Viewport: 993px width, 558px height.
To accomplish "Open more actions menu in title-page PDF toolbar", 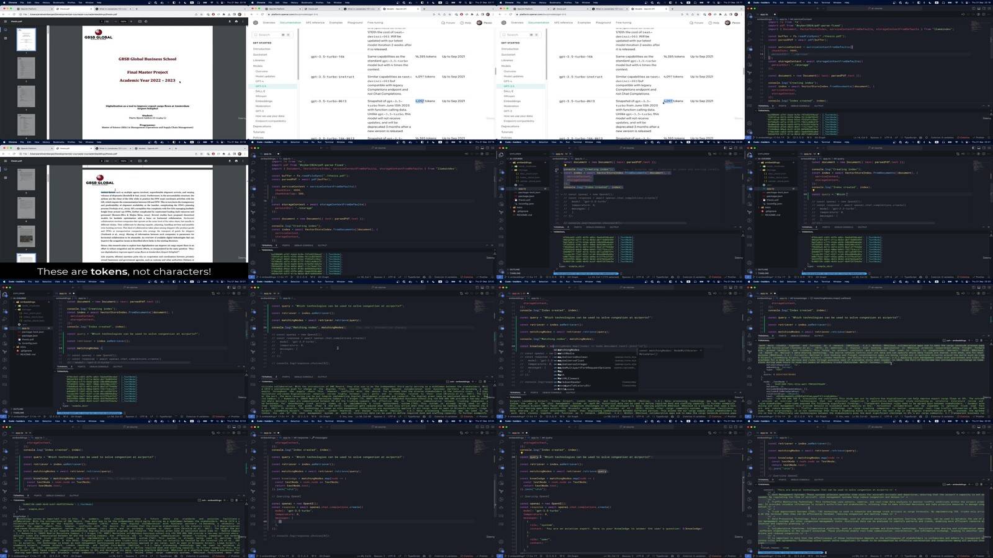I will (242, 22).
